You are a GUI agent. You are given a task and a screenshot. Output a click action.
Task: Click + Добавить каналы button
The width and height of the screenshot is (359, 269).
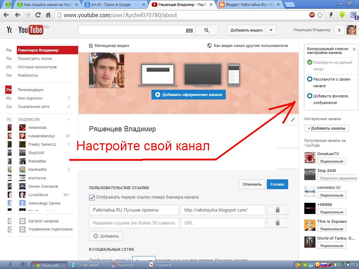[x=326, y=128]
